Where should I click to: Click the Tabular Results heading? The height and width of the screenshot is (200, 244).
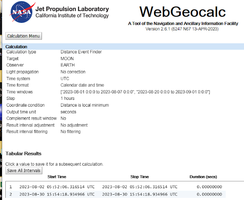coord(23,154)
